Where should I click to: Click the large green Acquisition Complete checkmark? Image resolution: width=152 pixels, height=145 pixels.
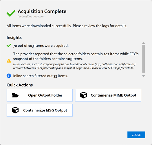click(x=11, y=13)
